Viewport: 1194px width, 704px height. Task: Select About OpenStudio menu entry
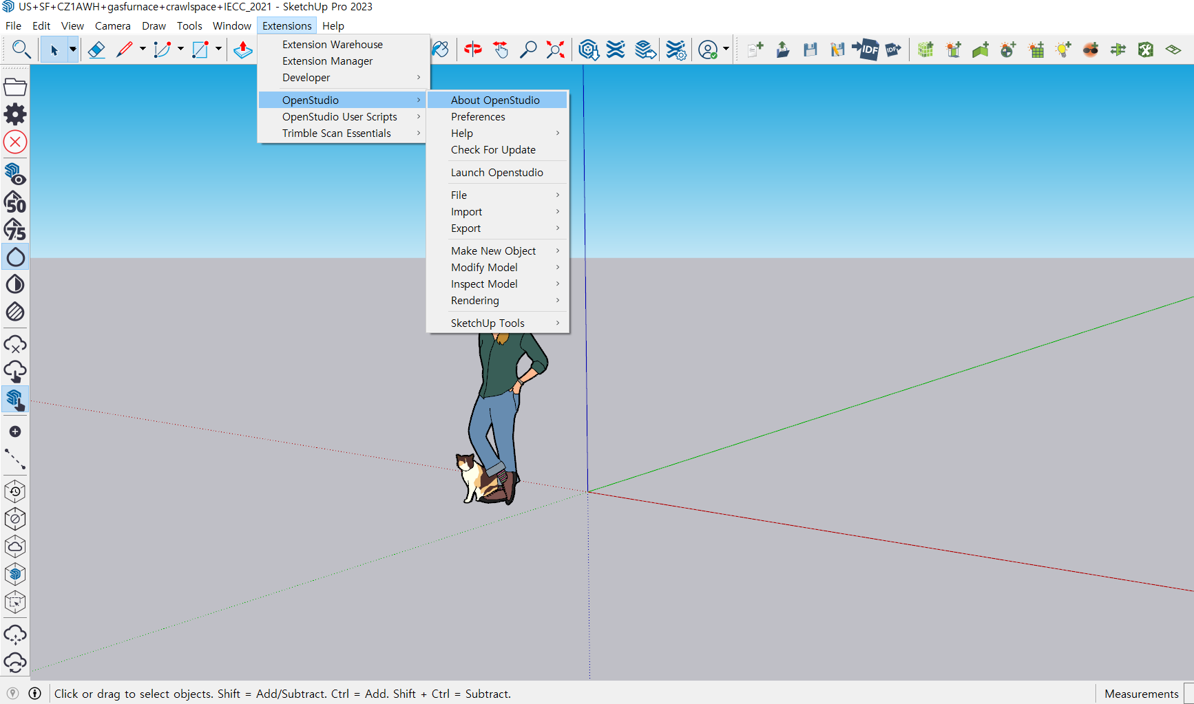(497, 100)
